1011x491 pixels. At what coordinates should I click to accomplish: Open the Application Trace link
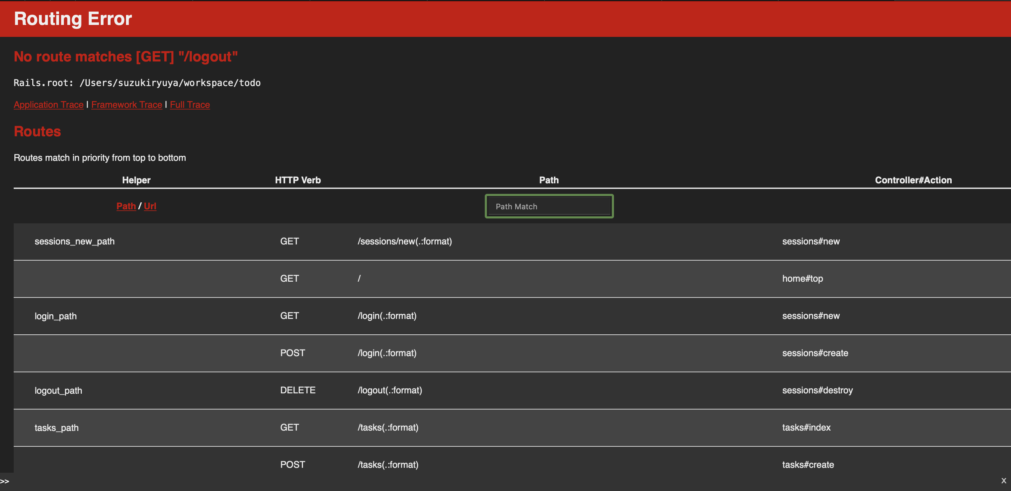(49, 104)
